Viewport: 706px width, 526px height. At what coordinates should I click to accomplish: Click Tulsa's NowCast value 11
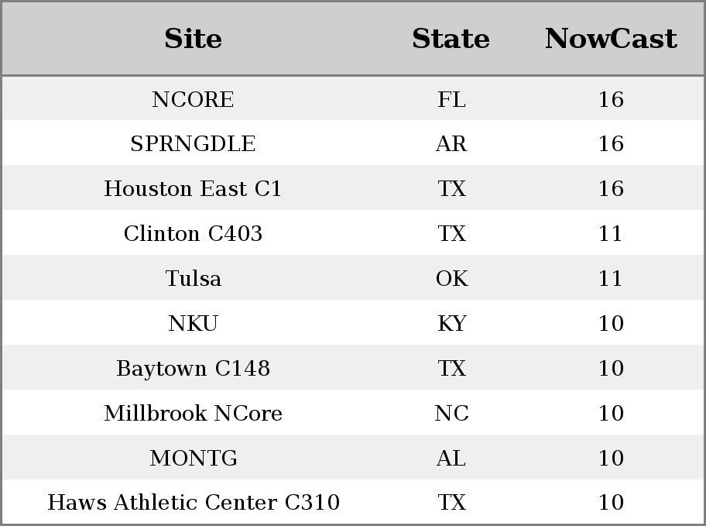[611, 279]
